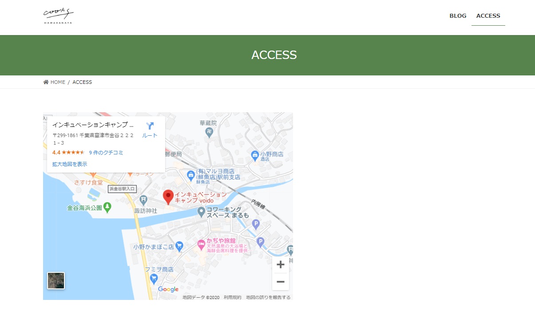Image resolution: width=535 pixels, height=319 pixels.
Task: Click the cooks HAMAKANAYA logo
Action: [58, 16]
